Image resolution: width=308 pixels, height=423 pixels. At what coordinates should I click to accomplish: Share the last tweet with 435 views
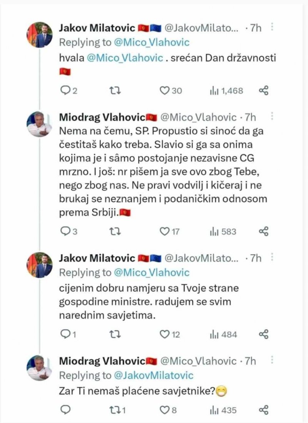click(x=263, y=410)
